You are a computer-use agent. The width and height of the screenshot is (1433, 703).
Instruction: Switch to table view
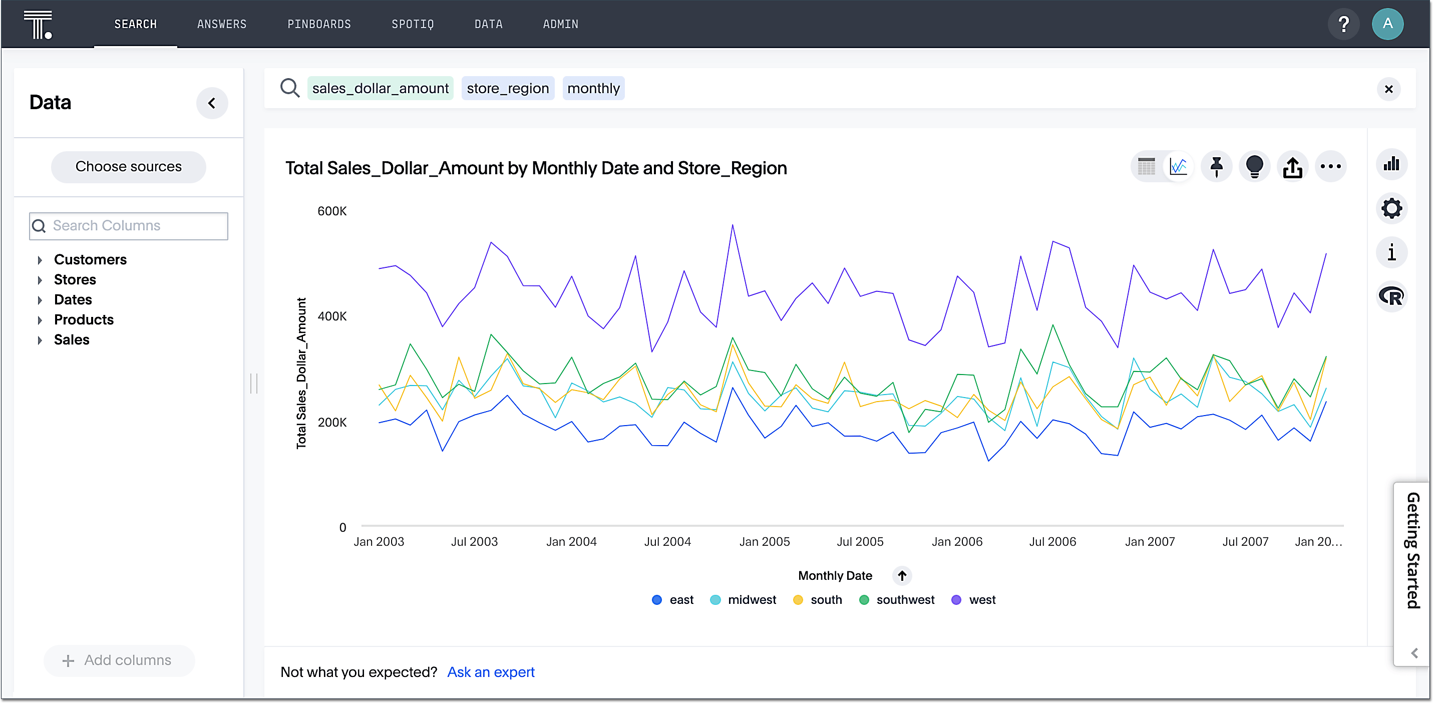click(x=1146, y=166)
